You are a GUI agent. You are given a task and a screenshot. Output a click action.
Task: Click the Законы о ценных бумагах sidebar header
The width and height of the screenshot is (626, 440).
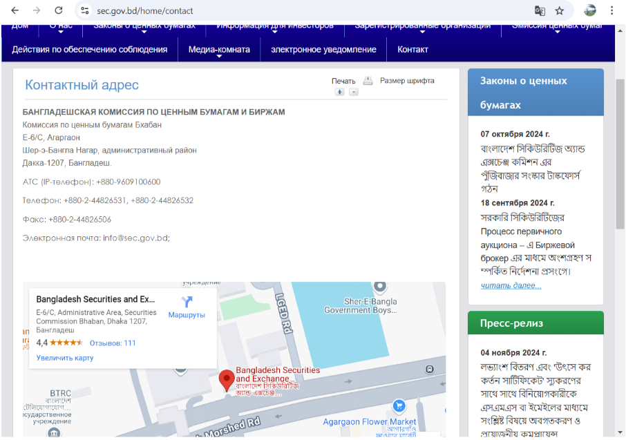point(535,93)
